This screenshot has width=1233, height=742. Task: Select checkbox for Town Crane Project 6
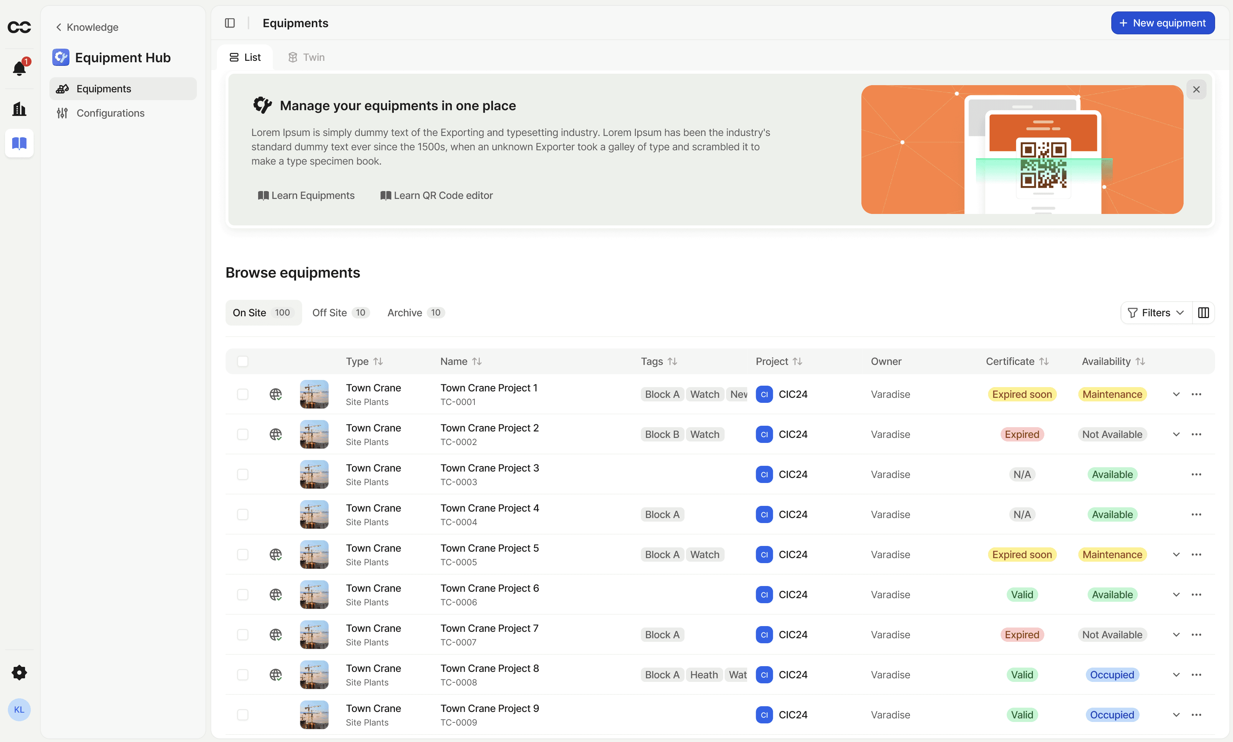(x=243, y=595)
